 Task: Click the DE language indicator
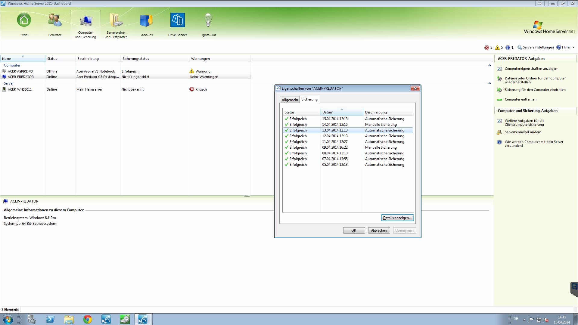[x=516, y=319]
